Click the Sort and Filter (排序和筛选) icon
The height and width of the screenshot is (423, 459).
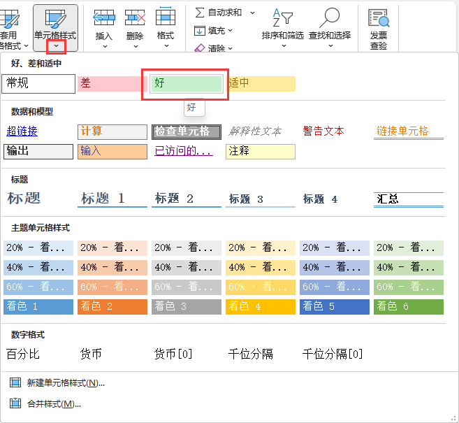[x=282, y=17]
